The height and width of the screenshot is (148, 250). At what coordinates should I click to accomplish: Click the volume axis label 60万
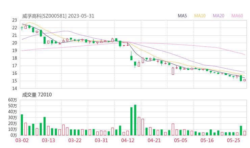[x=12, y=100]
